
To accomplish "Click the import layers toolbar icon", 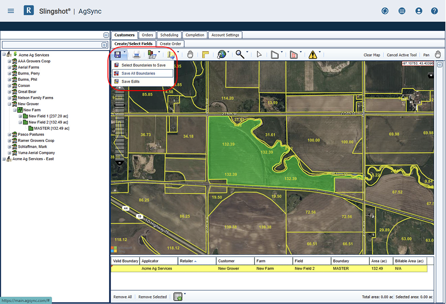I will 152,54.
